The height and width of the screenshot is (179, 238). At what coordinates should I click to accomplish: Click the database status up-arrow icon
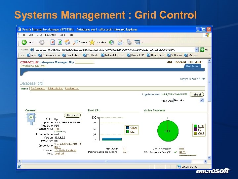click(x=31, y=117)
